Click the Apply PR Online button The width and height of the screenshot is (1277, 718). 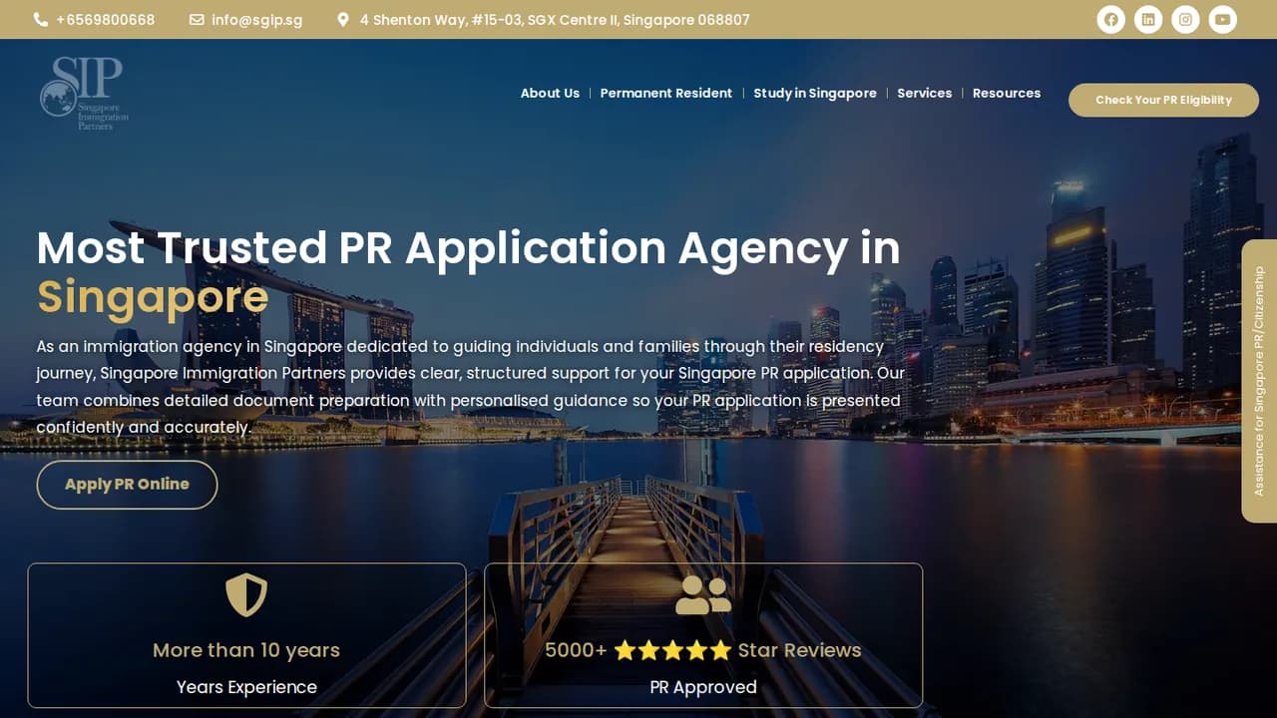click(127, 485)
